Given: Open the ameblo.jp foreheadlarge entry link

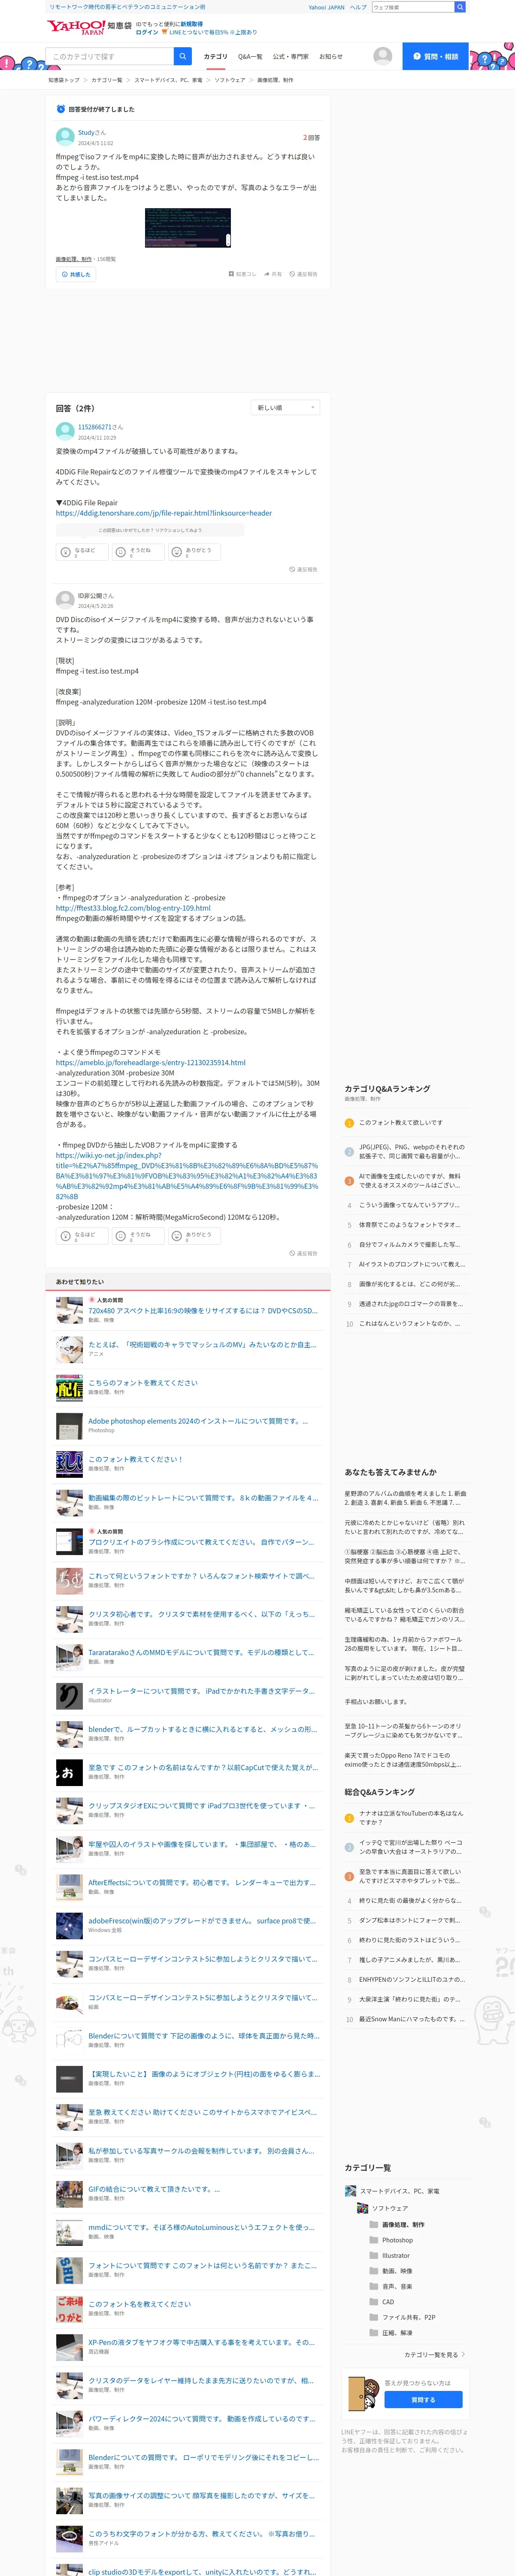Looking at the screenshot, I should pyautogui.click(x=150, y=1062).
